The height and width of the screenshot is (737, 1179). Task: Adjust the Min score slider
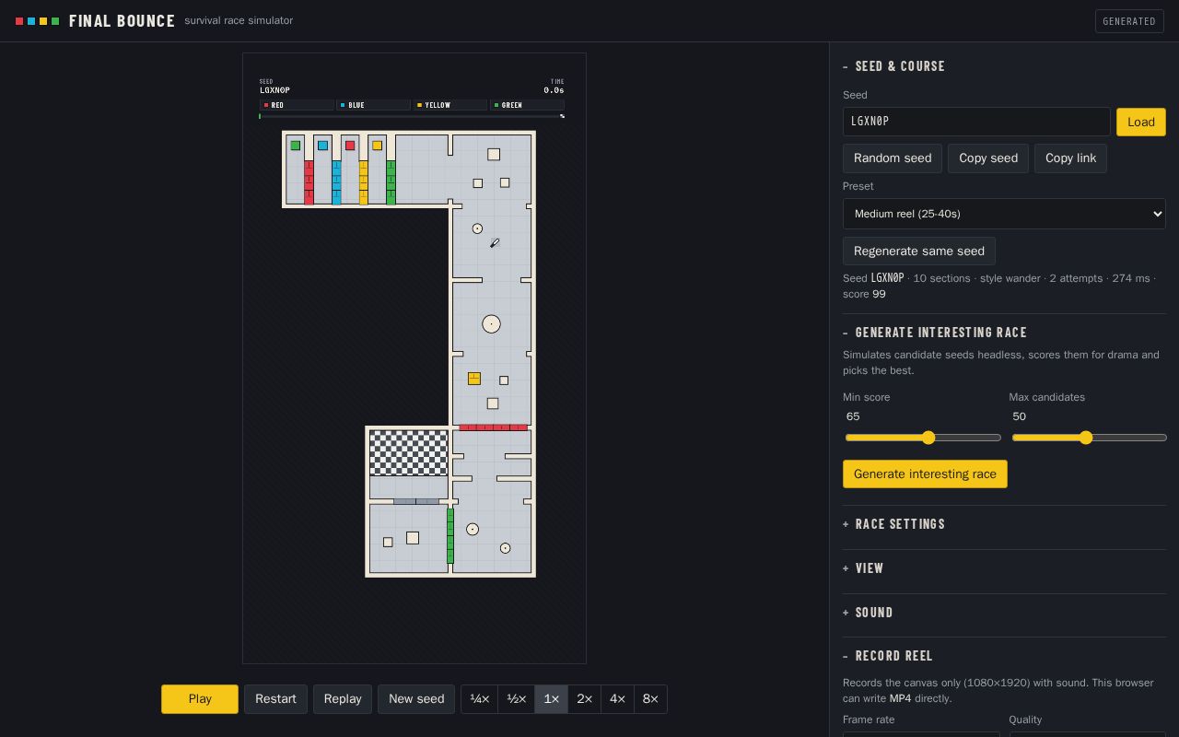[x=923, y=438]
